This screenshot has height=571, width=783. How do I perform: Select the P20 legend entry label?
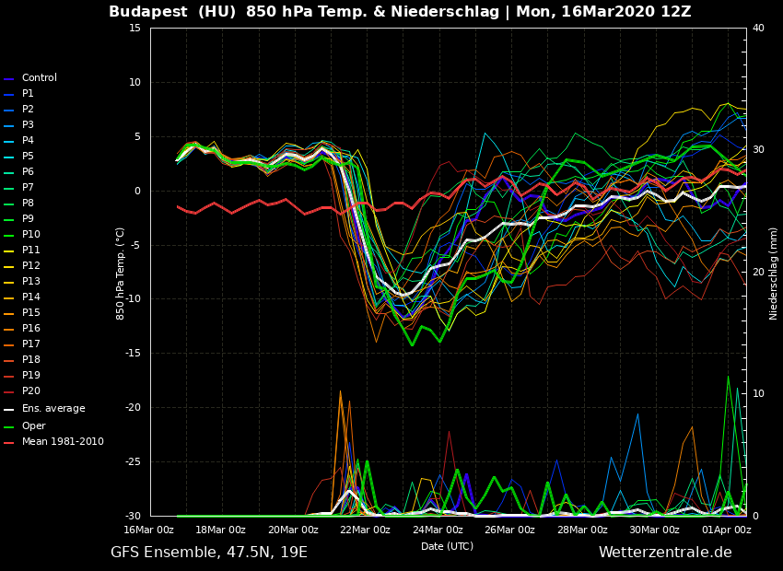pos(30,391)
